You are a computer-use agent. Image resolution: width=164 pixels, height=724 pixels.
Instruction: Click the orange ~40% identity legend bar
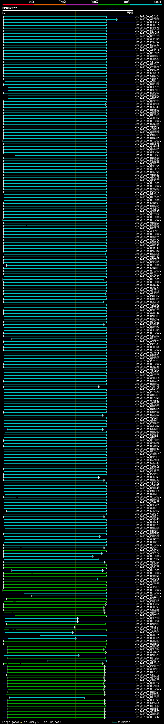click(50, 5)
